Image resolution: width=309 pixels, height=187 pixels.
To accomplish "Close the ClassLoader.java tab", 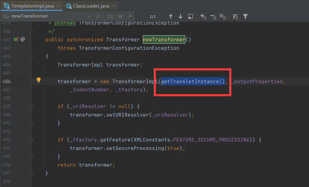I will pyautogui.click(x=114, y=6).
